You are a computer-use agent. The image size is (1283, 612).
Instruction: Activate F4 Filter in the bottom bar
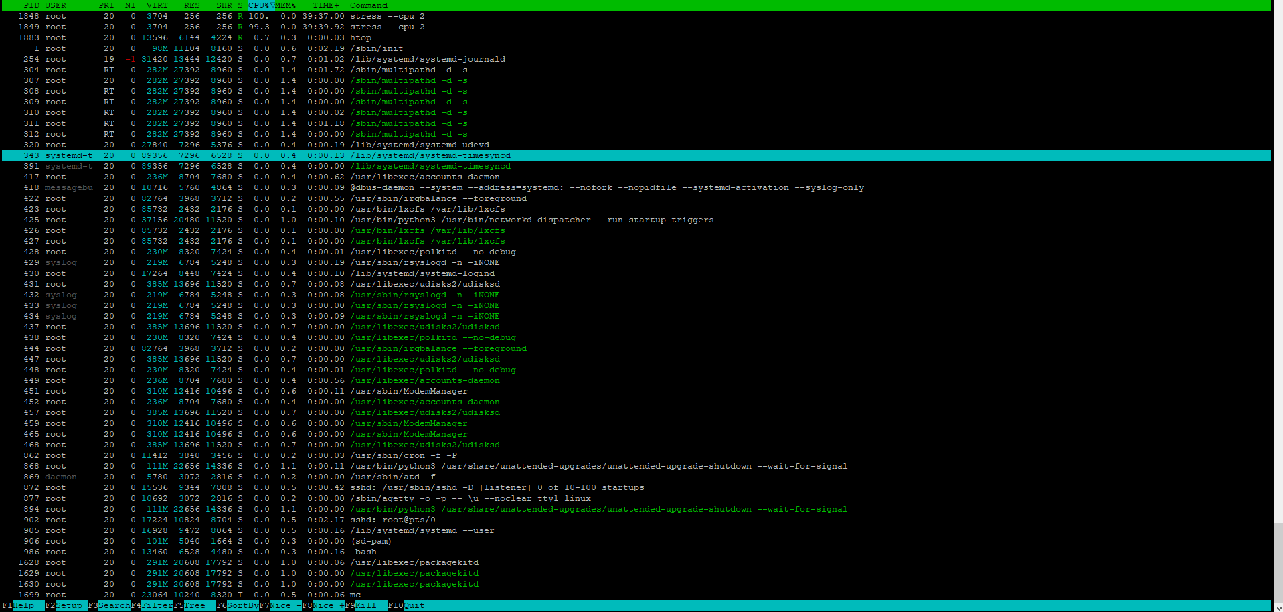(152, 605)
